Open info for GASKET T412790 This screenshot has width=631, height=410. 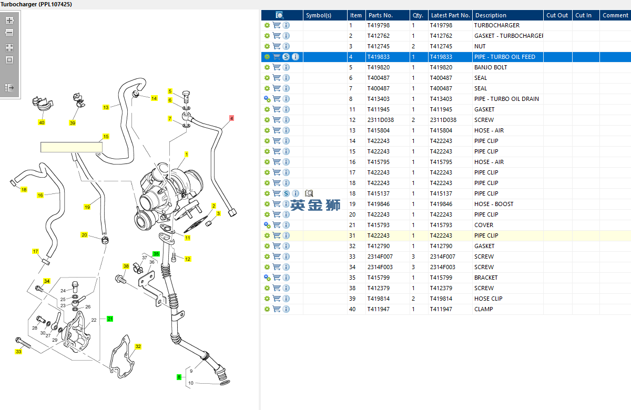click(x=286, y=246)
